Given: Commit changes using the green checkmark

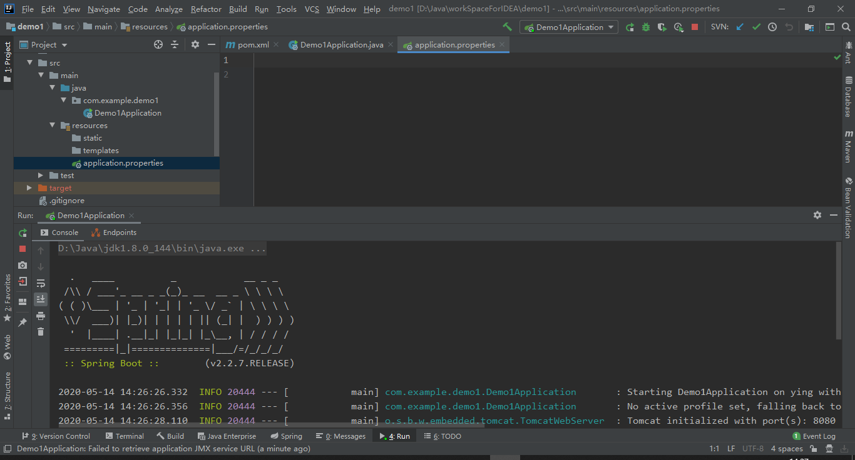Looking at the screenshot, I should point(756,27).
